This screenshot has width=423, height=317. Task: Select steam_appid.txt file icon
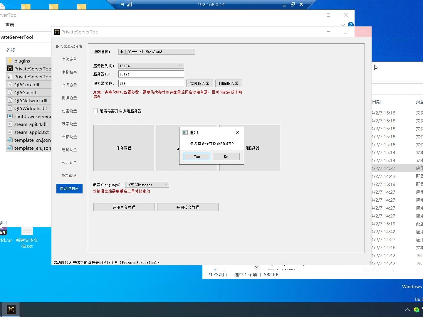click(10, 132)
